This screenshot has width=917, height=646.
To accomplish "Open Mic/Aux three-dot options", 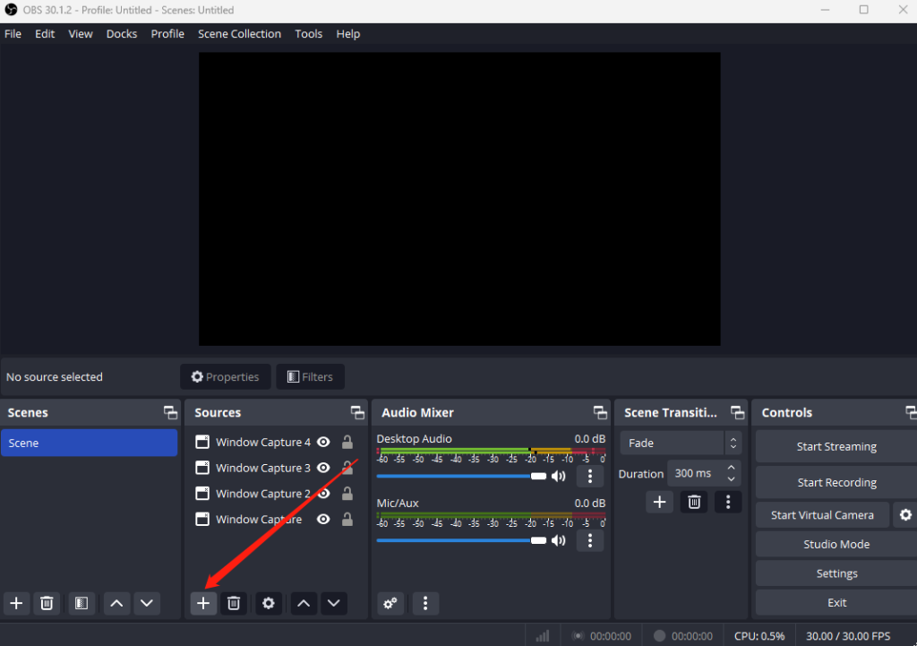I will (590, 540).
